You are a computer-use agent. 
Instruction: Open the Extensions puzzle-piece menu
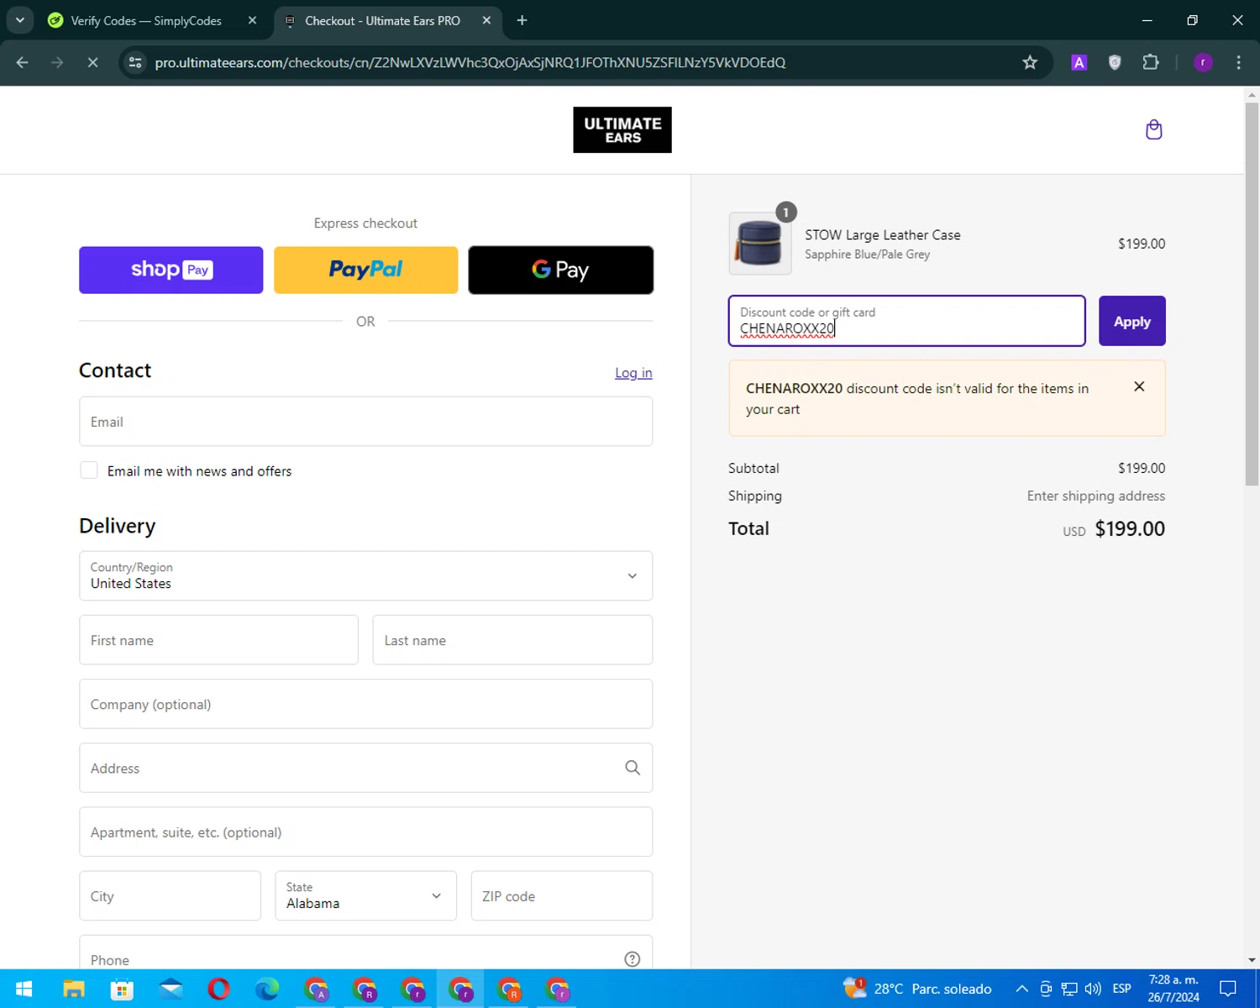pyautogui.click(x=1151, y=62)
